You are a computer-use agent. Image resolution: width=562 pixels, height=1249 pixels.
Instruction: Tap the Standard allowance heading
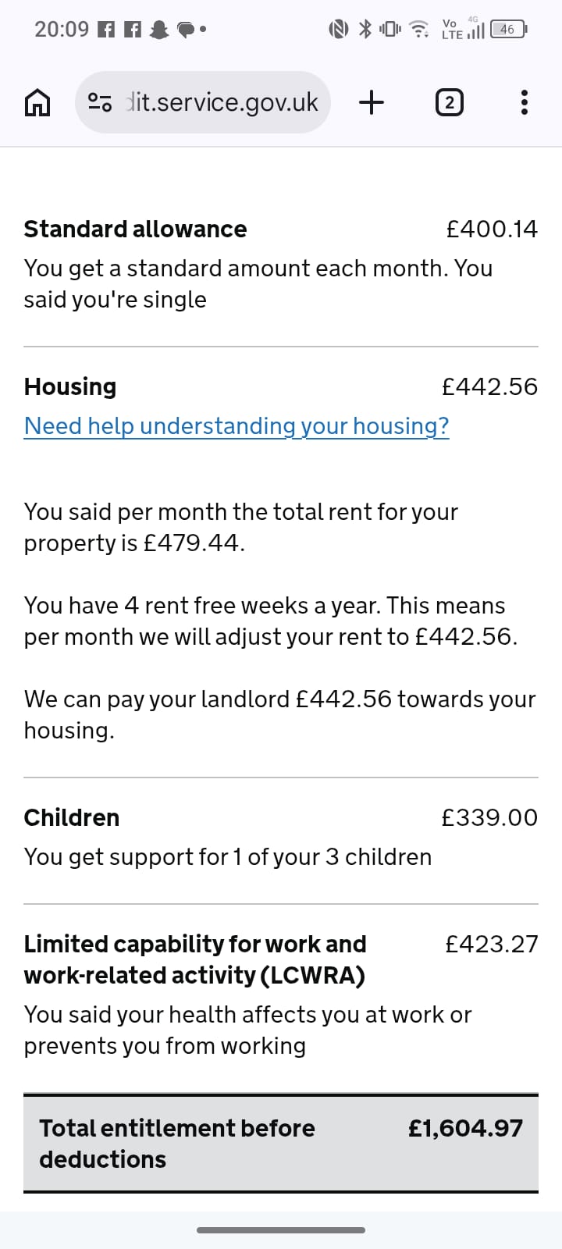[135, 230]
